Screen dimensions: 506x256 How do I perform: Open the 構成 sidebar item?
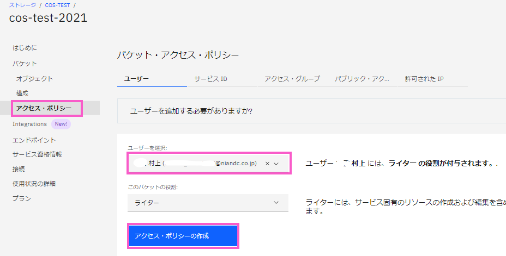point(22,93)
